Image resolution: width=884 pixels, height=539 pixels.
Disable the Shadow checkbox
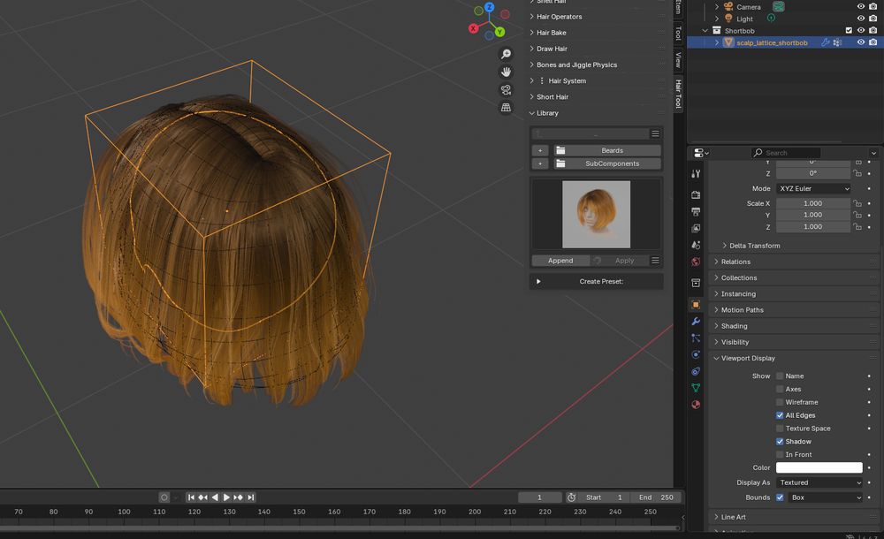click(x=780, y=442)
